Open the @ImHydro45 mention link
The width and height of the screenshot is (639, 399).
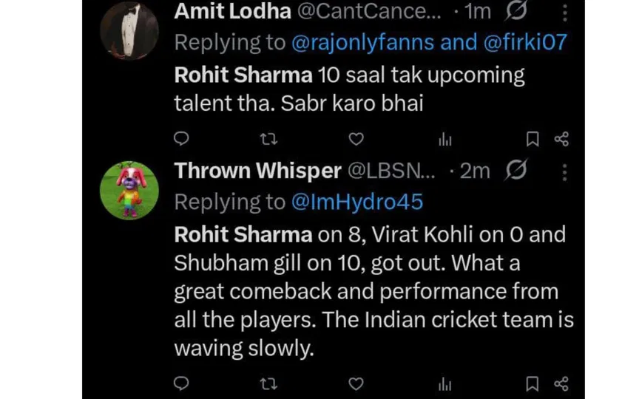tap(356, 202)
